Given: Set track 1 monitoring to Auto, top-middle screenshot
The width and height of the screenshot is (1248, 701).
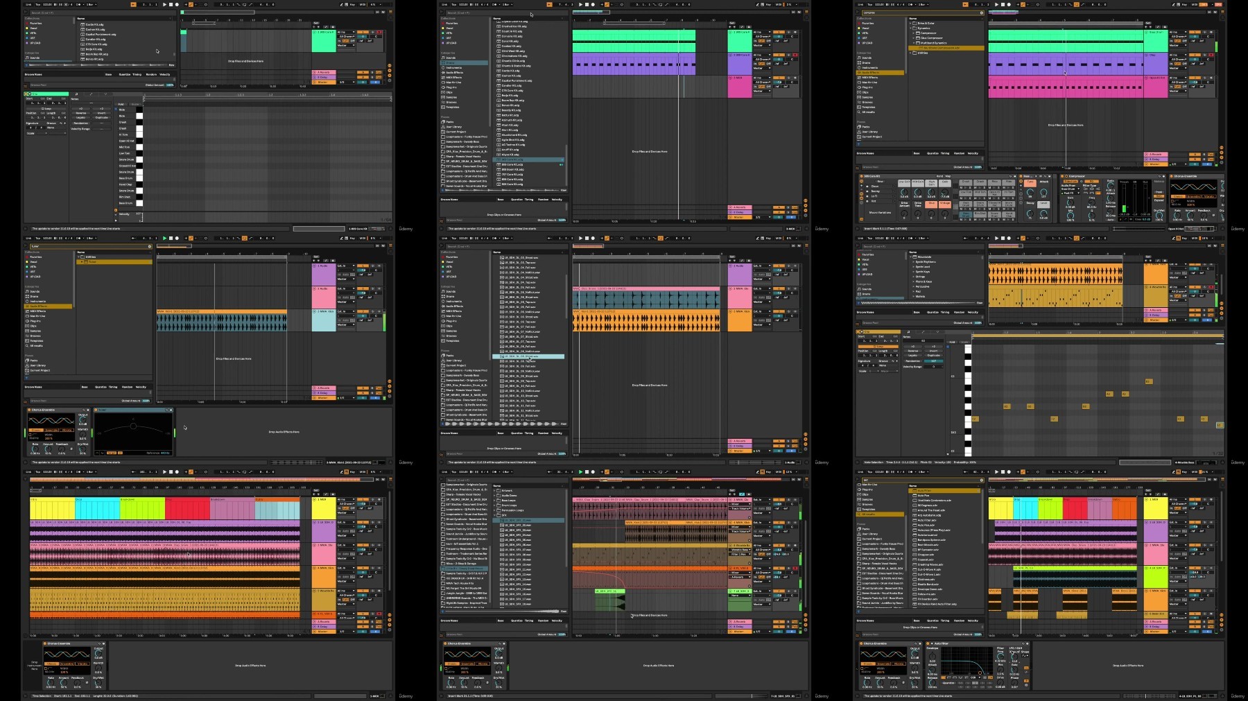Looking at the screenshot, I should pyautogui.click(x=761, y=41).
